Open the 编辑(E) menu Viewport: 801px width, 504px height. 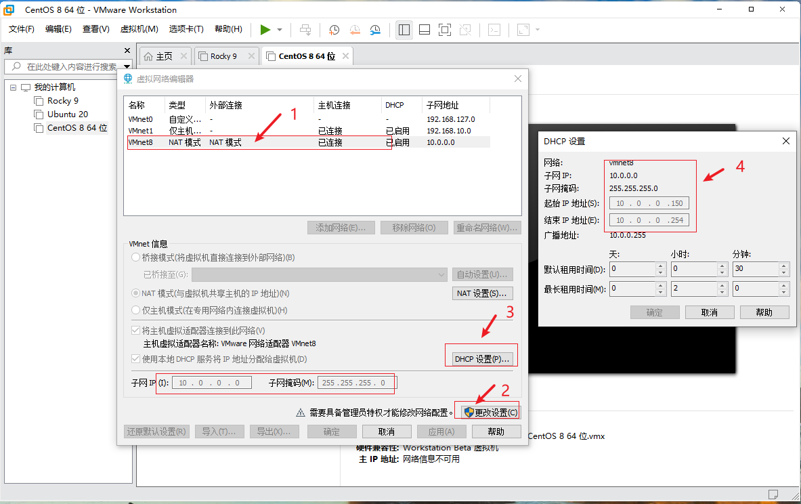point(58,29)
